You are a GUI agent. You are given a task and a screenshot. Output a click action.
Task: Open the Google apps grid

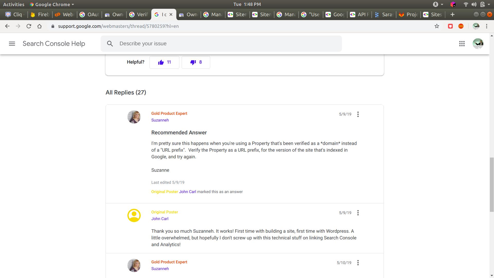pos(462,44)
